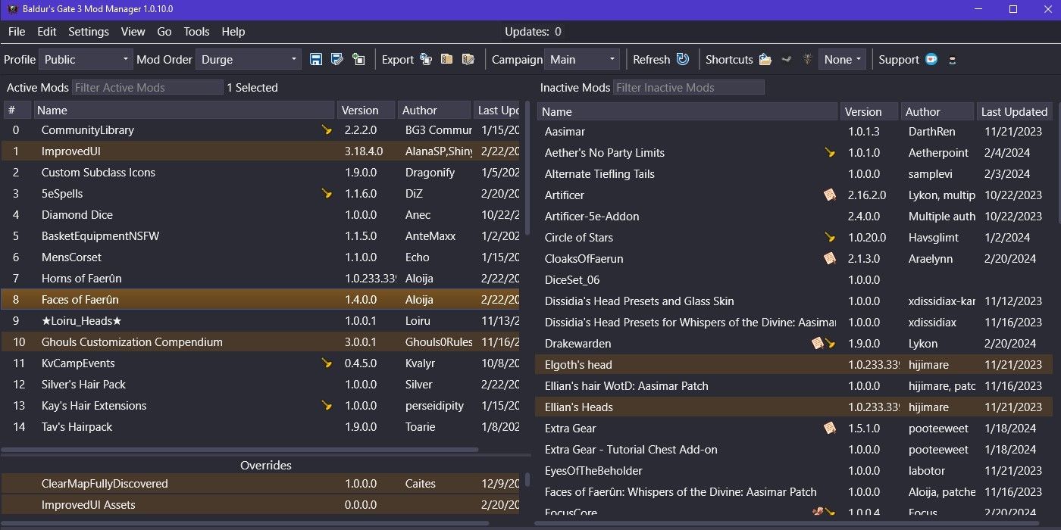Screen dimensions: 1061x530
Task: Click the Save Order As icon
Action: tap(337, 59)
